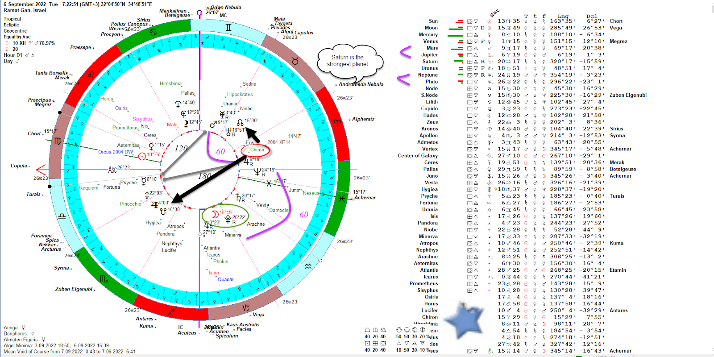The image size is (714, 357).
Task: Select the North Node symbol at 15°30' near Mars
Action: tap(240, 122)
